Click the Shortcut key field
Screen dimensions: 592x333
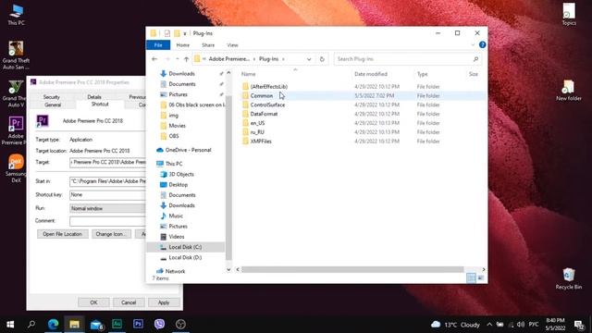pyautogui.click(x=107, y=195)
